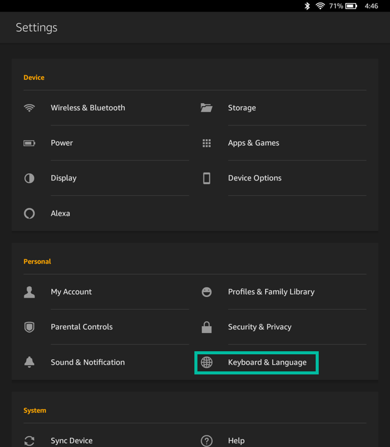This screenshot has height=447, width=390.
Task: Tap the Power battery icon
Action: click(x=29, y=143)
